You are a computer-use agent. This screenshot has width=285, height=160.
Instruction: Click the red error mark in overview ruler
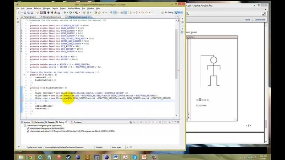[179, 70]
